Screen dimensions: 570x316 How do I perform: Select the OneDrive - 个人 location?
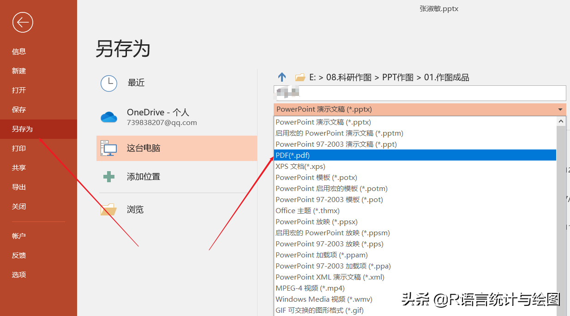[177, 117]
